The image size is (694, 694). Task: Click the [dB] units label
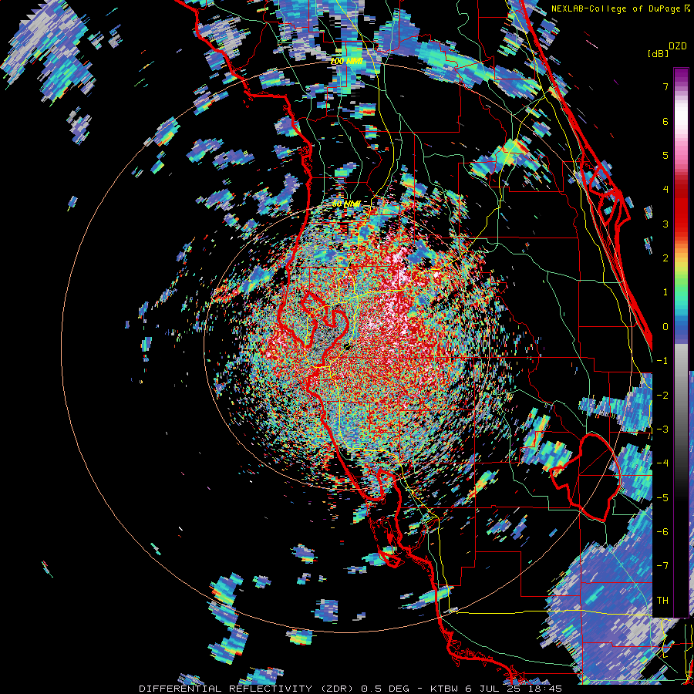(659, 53)
